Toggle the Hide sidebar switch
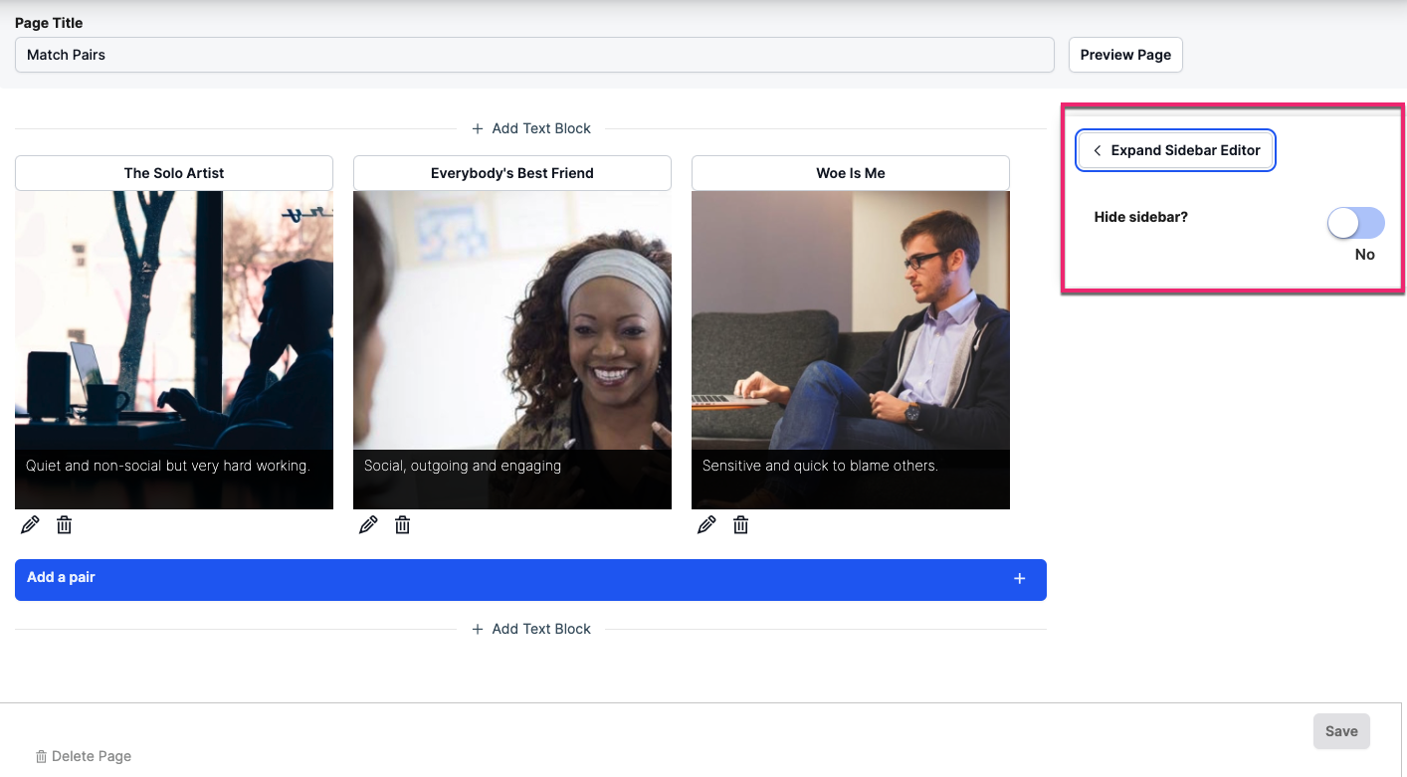 pos(1355,223)
